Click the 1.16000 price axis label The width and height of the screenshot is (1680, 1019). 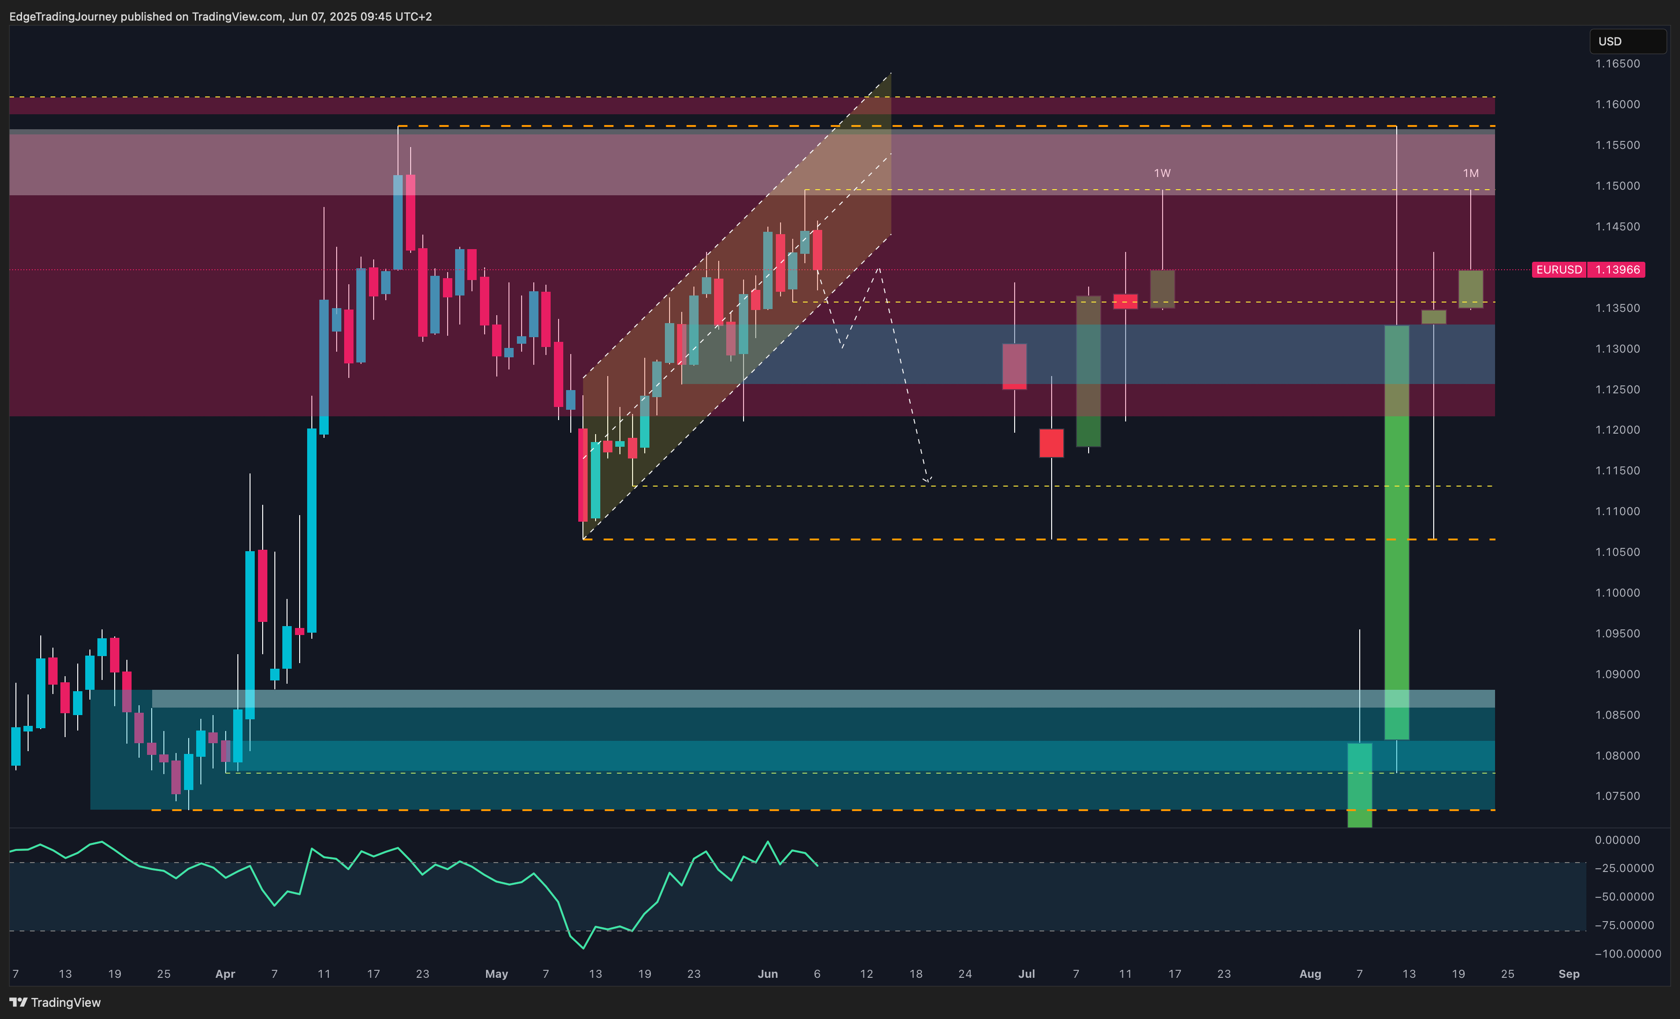(1617, 104)
